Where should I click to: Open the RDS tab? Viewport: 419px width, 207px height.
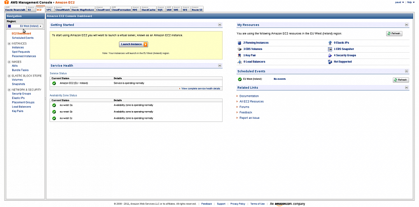tap(136, 9)
